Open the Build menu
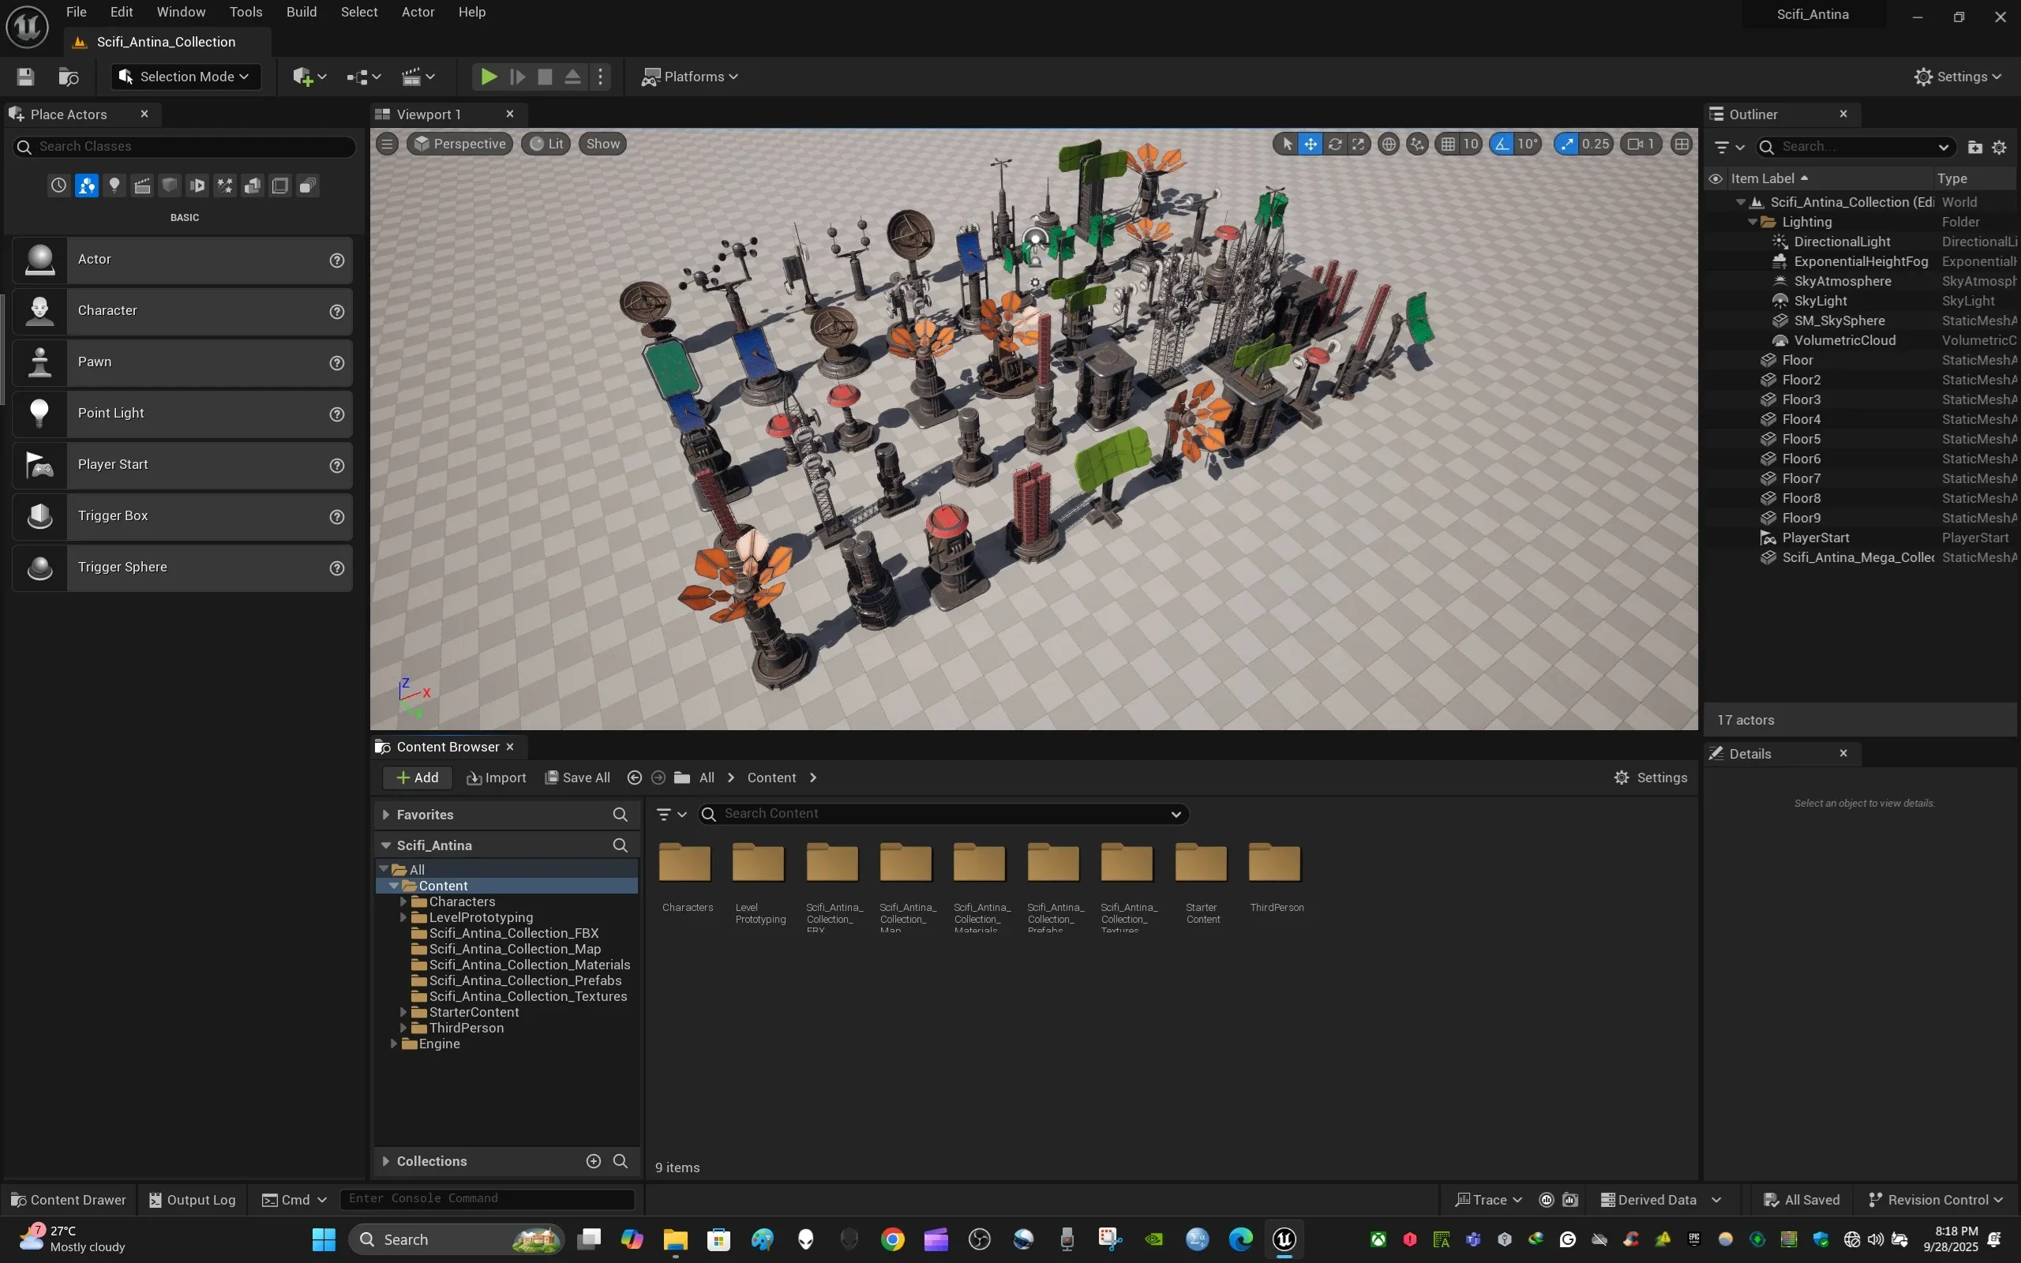 coord(301,12)
